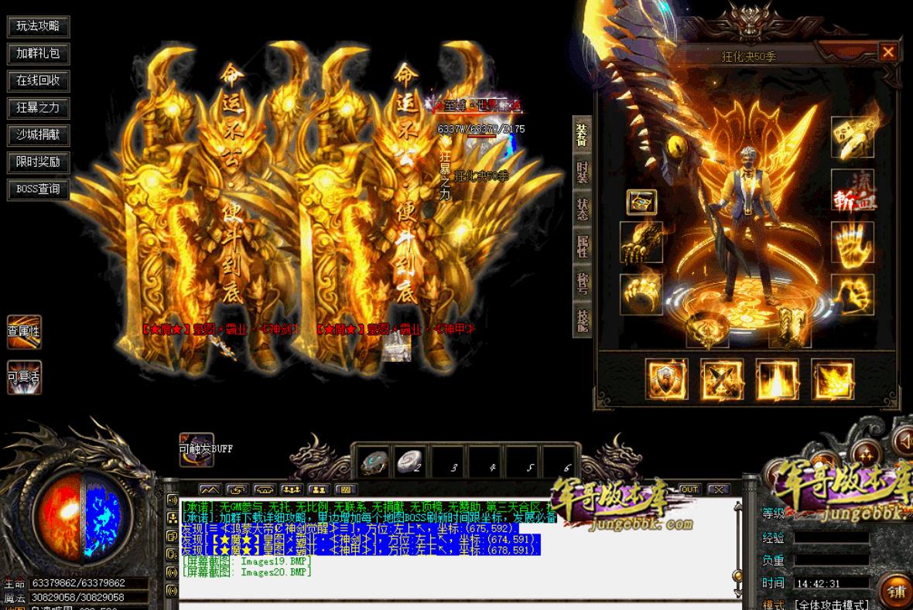Click the 斩血流 equipment slot
Image resolution: width=913 pixels, height=610 pixels.
coord(853,190)
